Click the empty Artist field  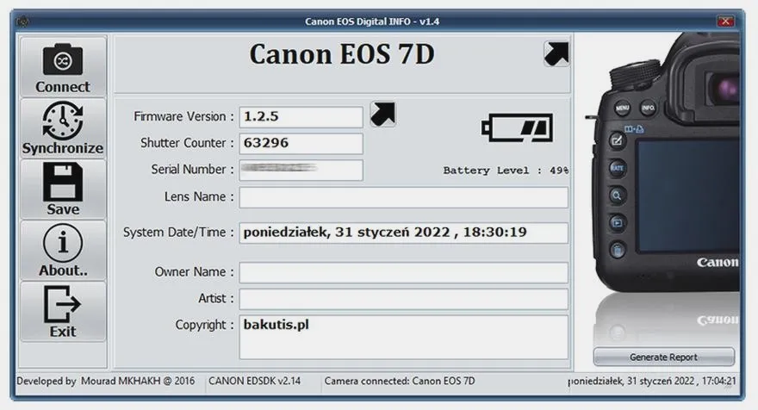click(x=403, y=299)
